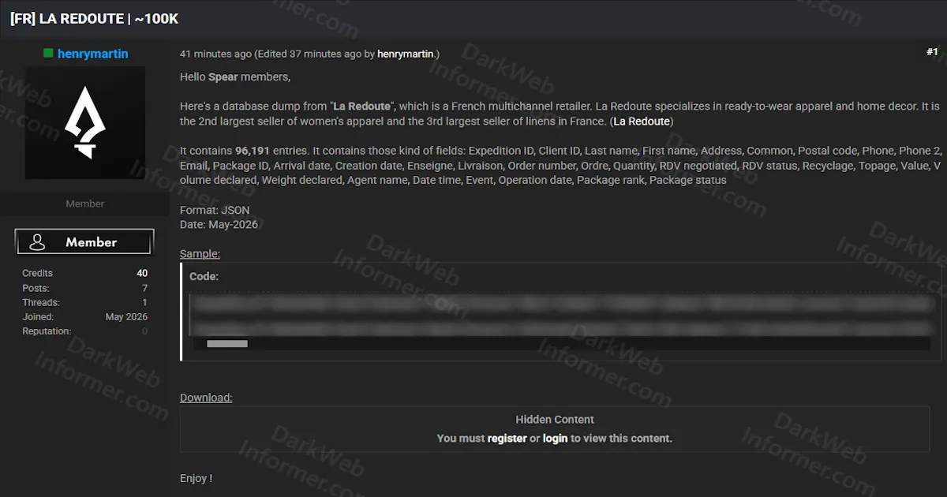Image resolution: width=947 pixels, height=497 pixels.
Task: Click the Joined date May 2026
Action: [x=126, y=317]
